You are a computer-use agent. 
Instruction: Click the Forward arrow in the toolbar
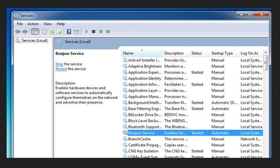[25, 32]
